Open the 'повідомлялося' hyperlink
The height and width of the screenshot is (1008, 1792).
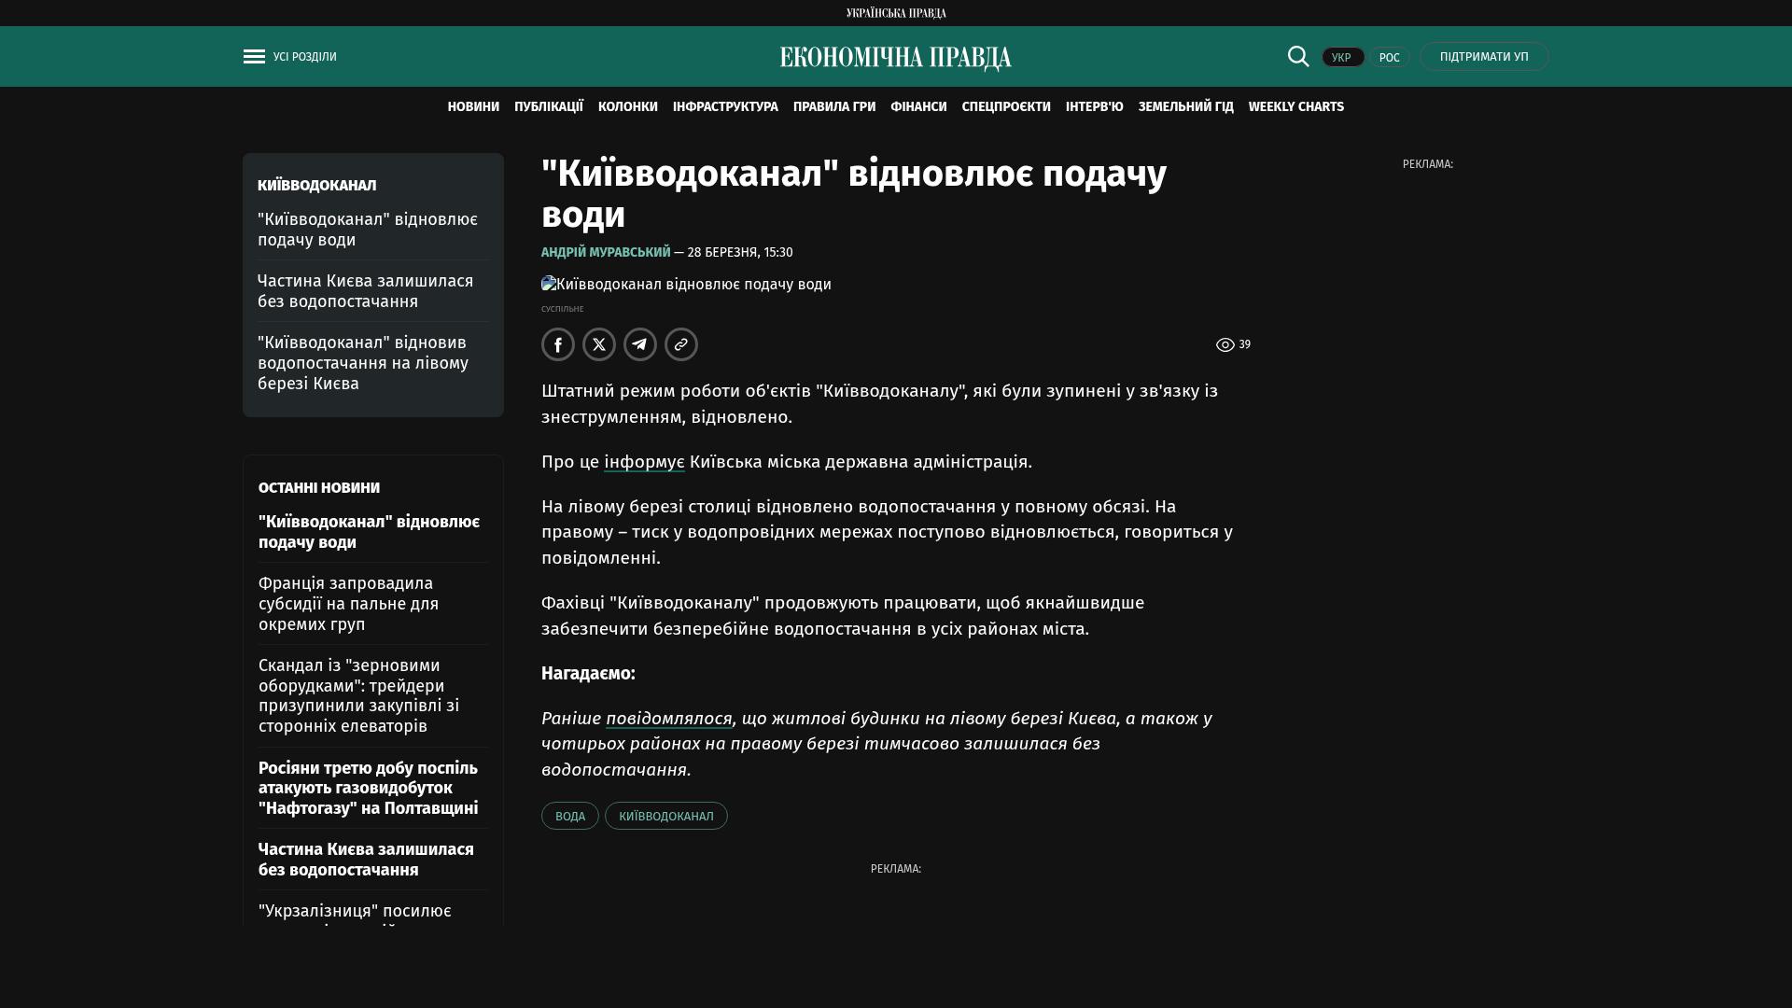pos(668,719)
